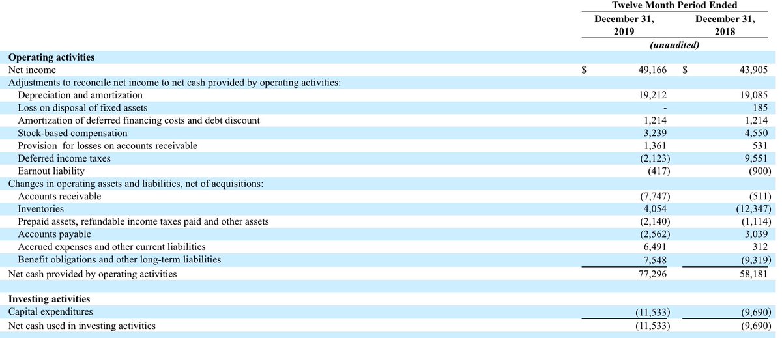Click benefit obligations value 7,548
Image resolution: width=782 pixels, height=338 pixels.
pyautogui.click(x=656, y=259)
